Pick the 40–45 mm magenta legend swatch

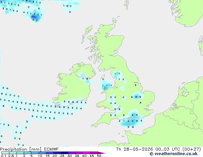point(87,153)
